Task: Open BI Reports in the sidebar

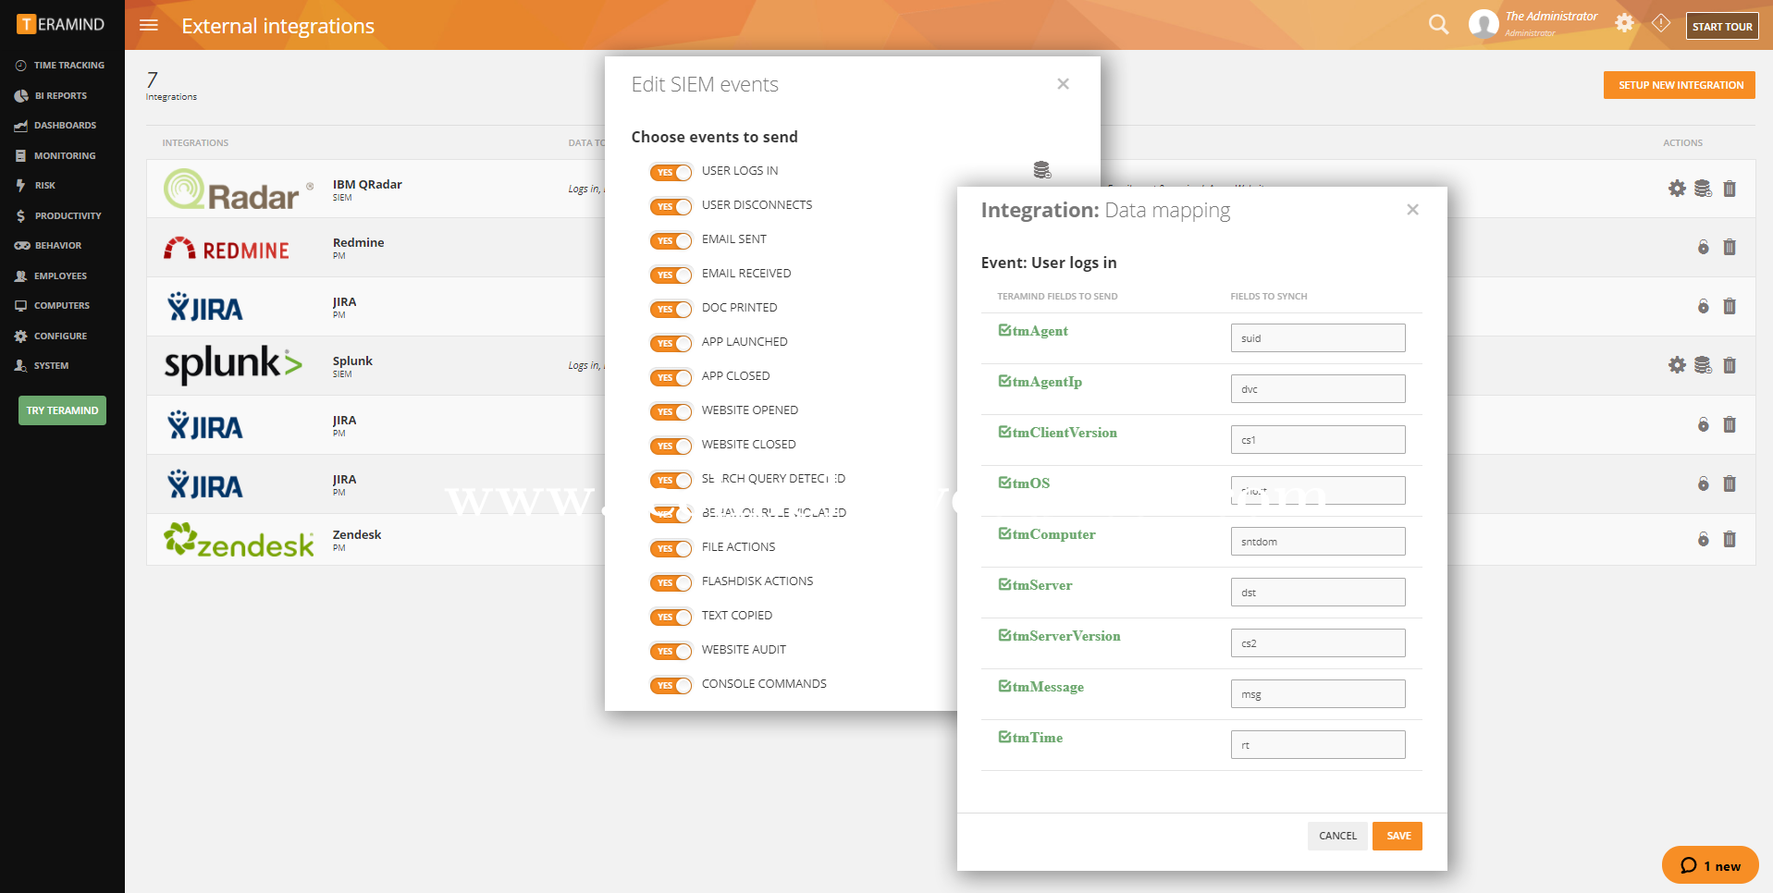Action: [52, 96]
